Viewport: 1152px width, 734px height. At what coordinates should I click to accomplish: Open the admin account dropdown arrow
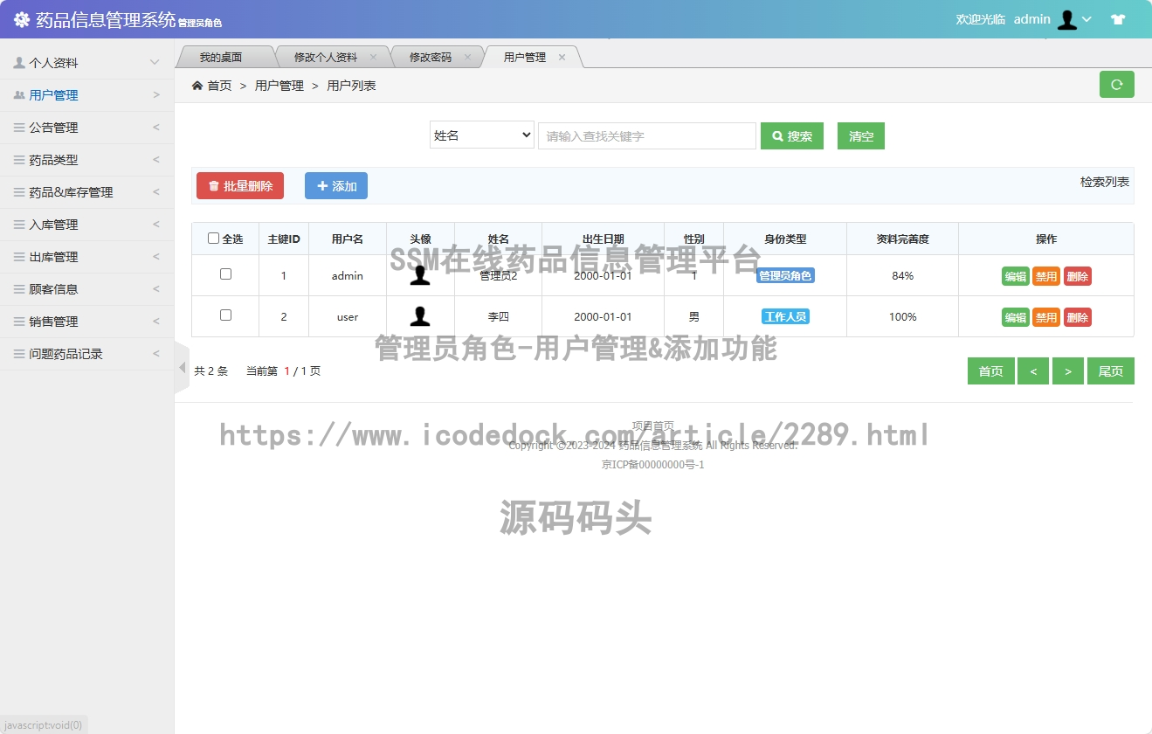point(1086,19)
